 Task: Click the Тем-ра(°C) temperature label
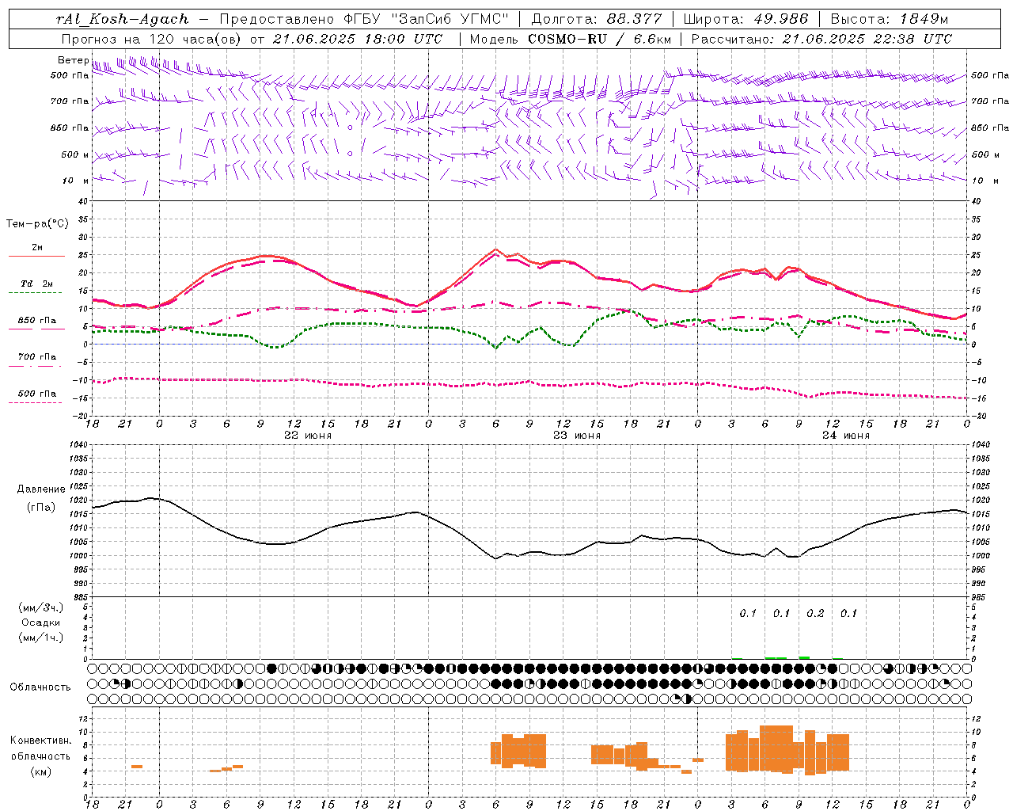pyautogui.click(x=37, y=224)
